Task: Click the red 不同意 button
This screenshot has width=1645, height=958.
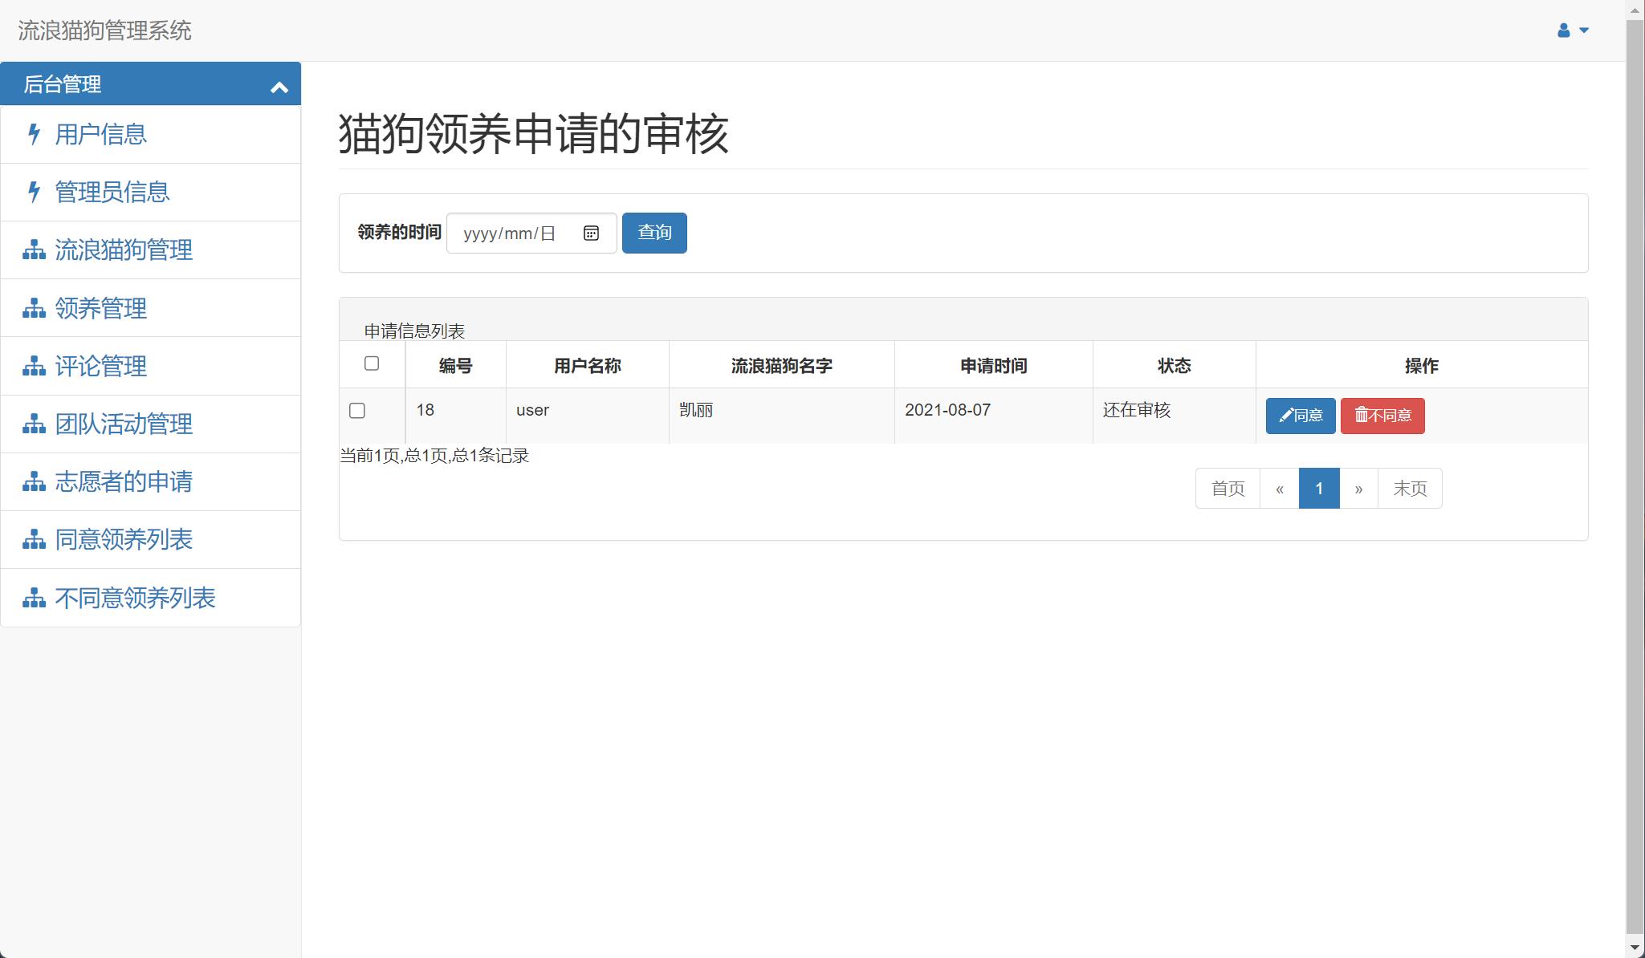Action: 1382,416
